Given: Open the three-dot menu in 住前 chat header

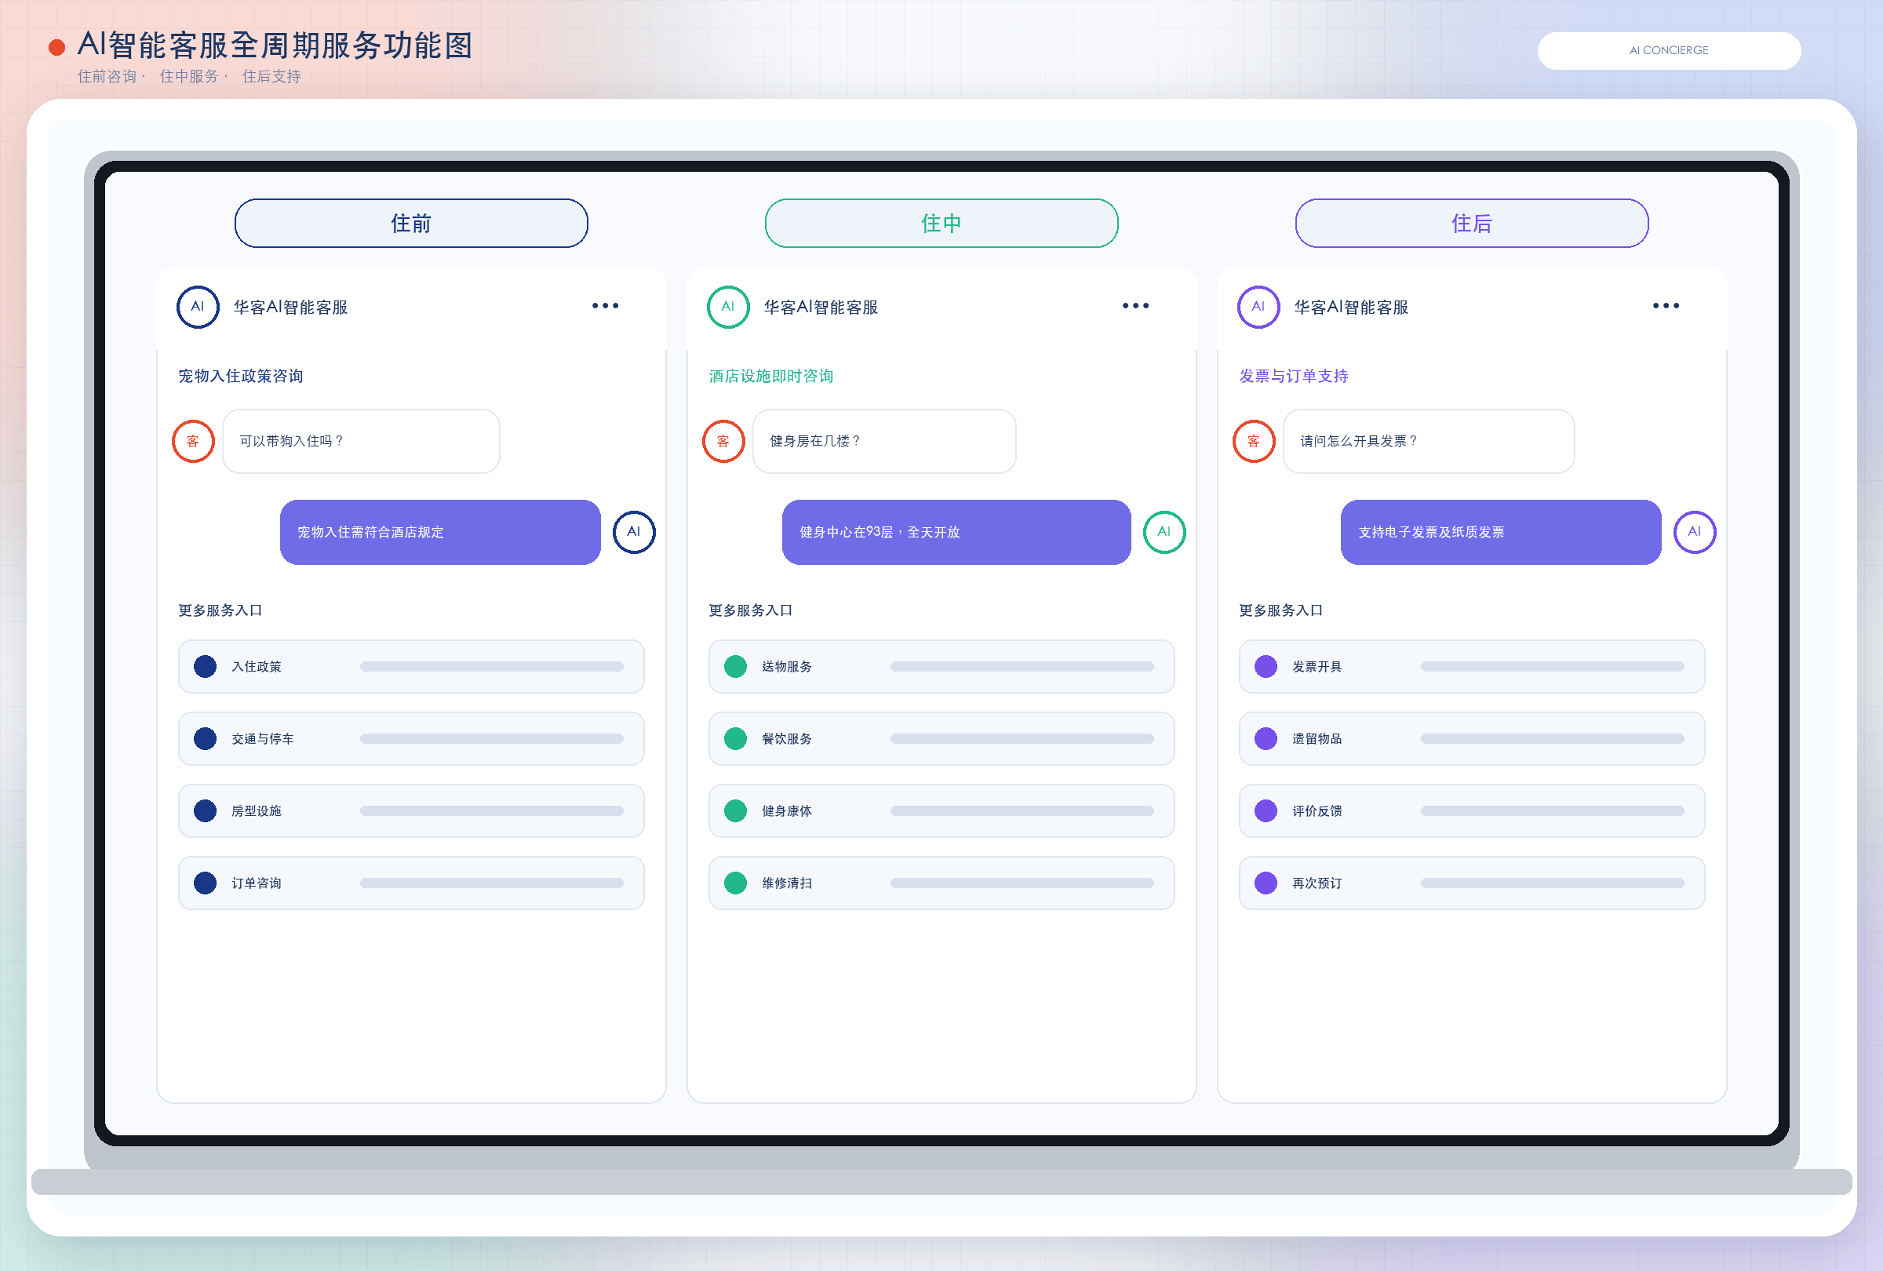Looking at the screenshot, I should pos(605,306).
